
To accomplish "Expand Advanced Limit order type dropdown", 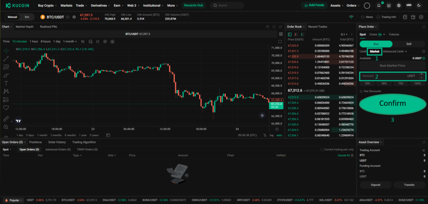I will coord(395,51).
